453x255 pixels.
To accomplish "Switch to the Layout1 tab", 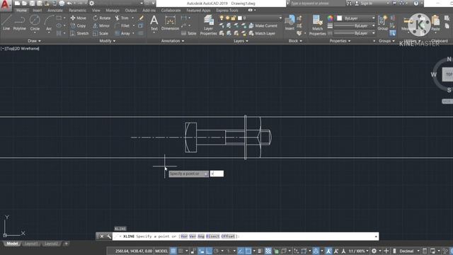I will tap(31, 244).
